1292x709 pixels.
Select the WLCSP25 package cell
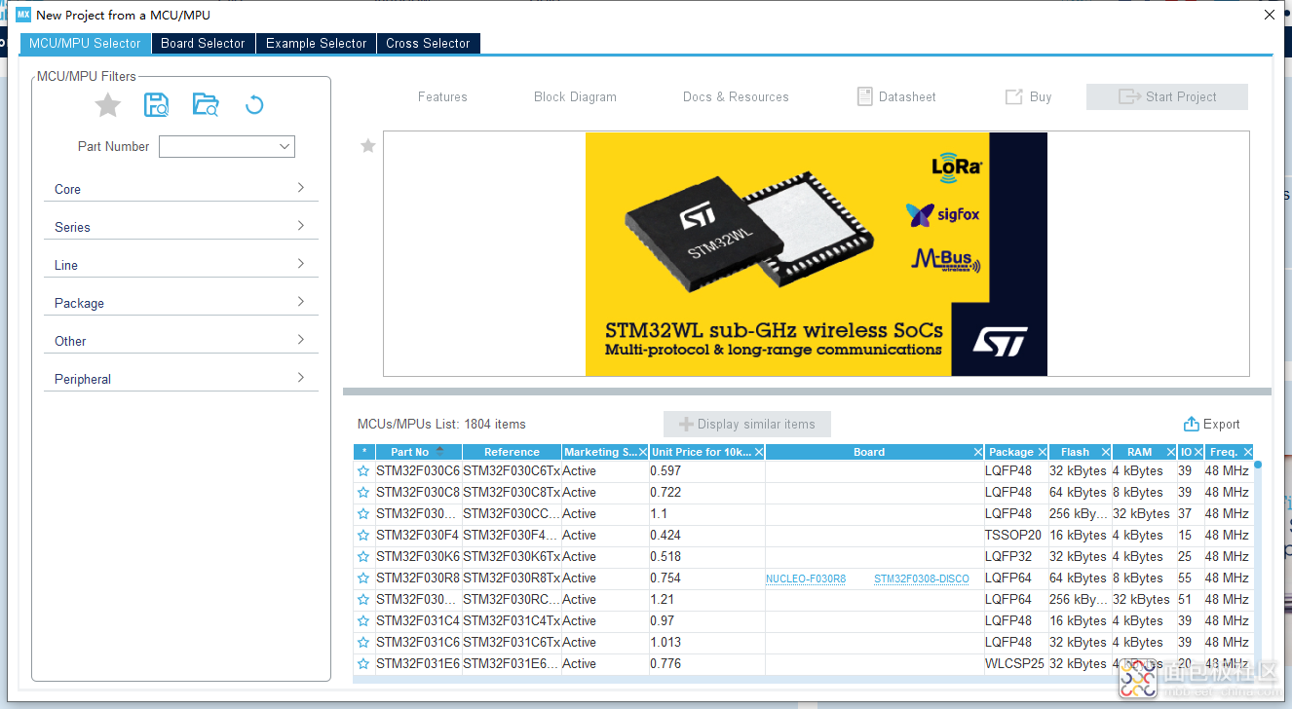(x=1014, y=664)
